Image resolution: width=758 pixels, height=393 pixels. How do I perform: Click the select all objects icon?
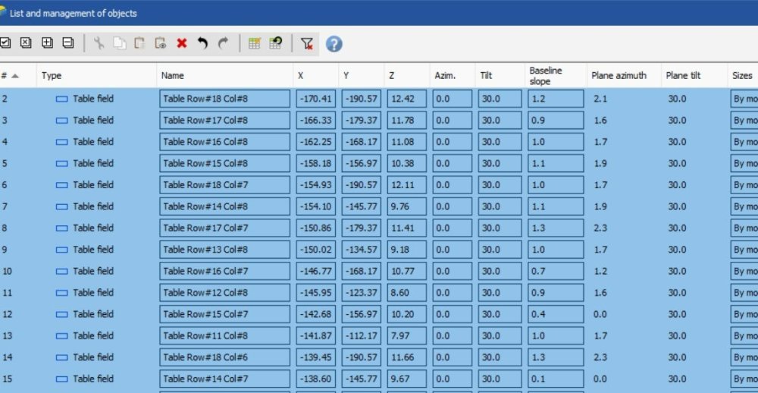(5, 43)
